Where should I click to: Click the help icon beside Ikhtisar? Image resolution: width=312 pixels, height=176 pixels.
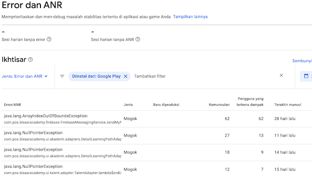click(30, 59)
